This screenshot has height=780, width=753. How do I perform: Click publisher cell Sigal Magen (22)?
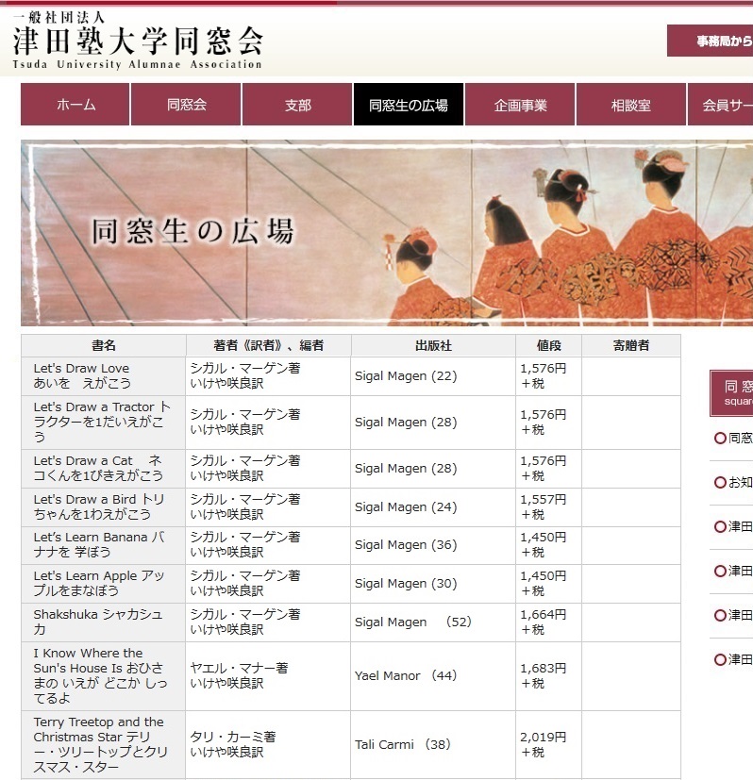(433, 376)
